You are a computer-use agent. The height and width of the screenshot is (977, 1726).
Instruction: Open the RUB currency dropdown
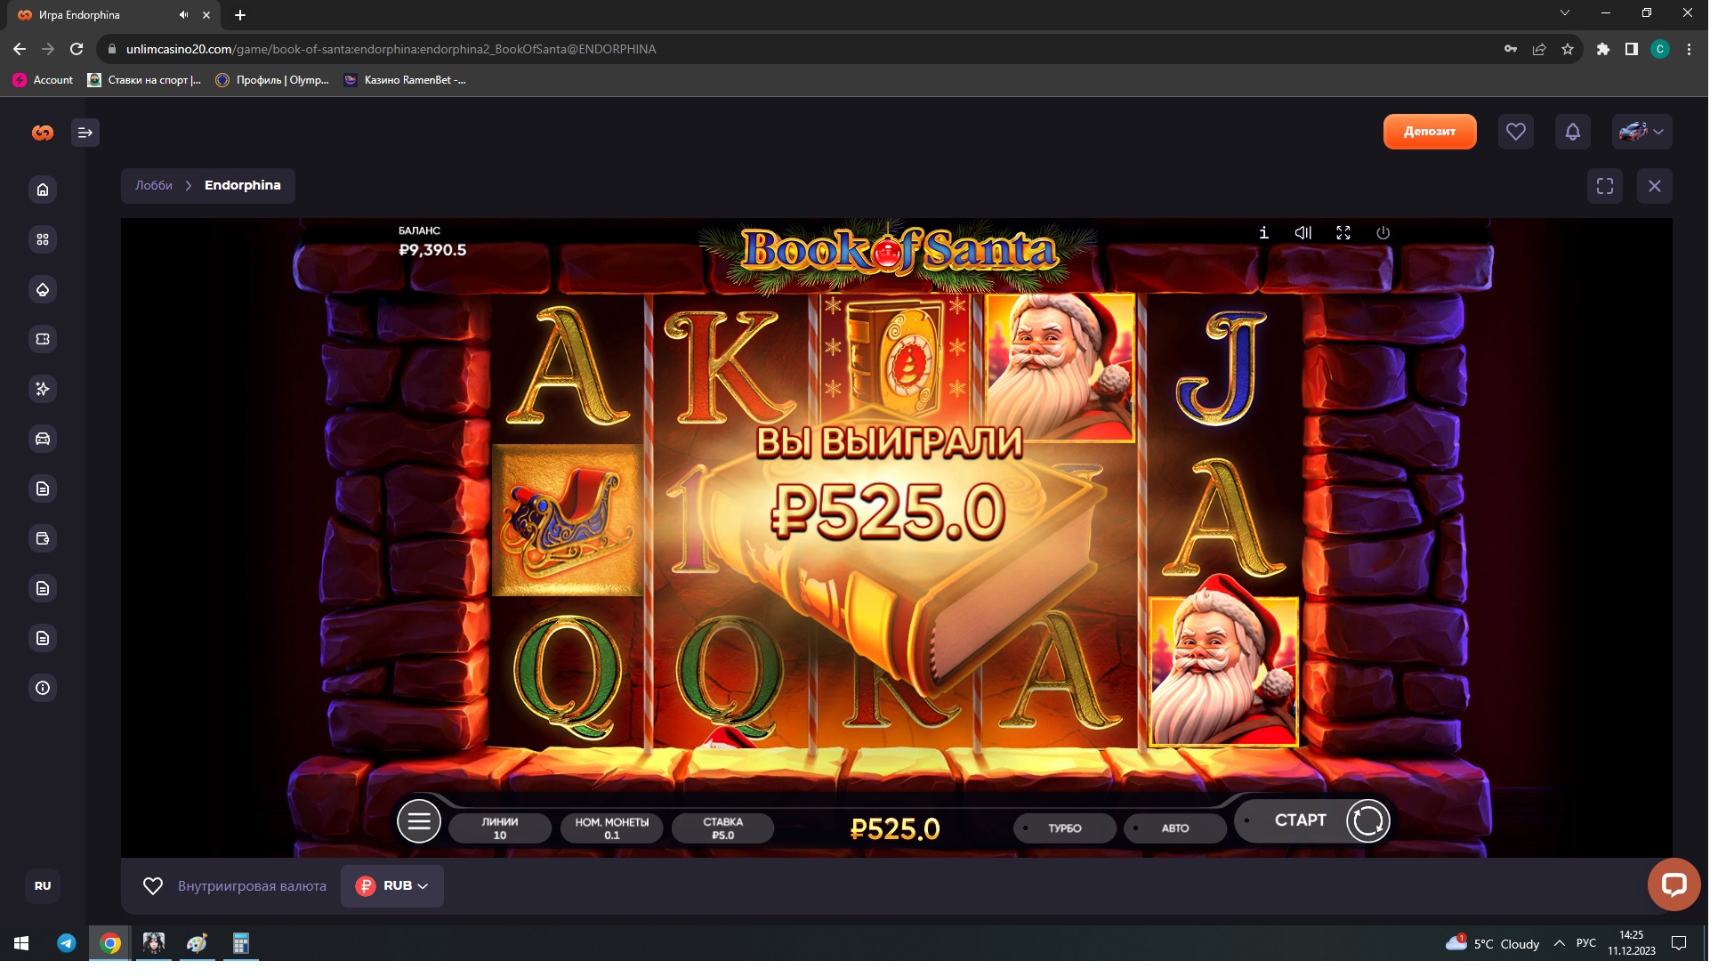point(392,886)
